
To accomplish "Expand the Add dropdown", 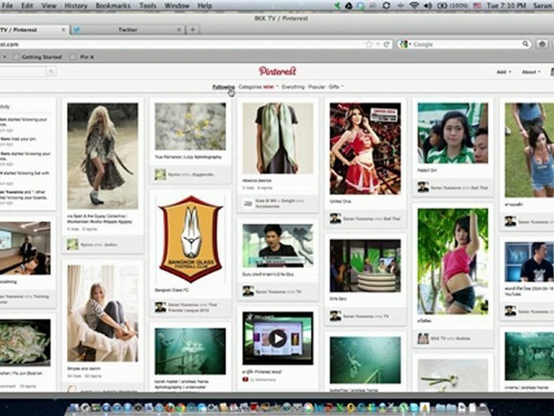I will [503, 72].
